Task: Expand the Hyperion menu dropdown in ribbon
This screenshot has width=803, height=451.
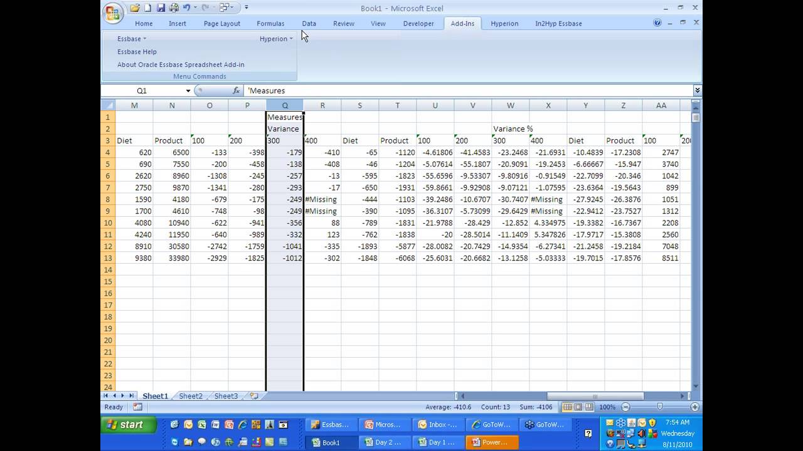Action: (x=276, y=39)
